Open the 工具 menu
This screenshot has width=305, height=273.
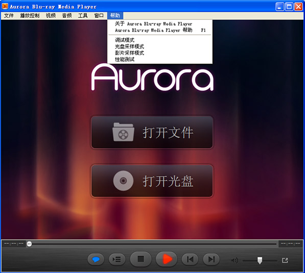click(x=83, y=15)
